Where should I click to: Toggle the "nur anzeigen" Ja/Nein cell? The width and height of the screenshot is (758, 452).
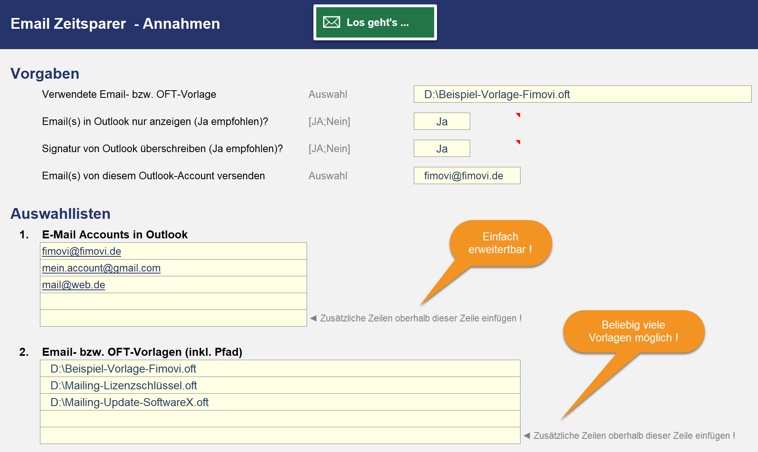441,121
